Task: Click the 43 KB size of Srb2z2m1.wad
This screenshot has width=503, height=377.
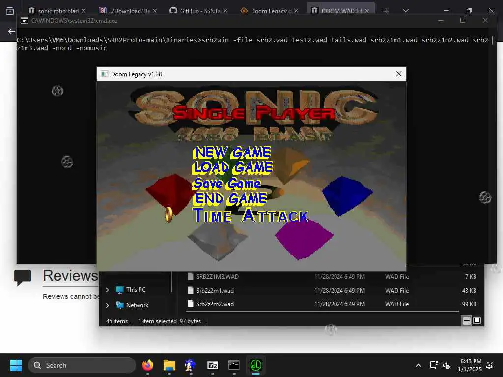Action: (x=469, y=290)
